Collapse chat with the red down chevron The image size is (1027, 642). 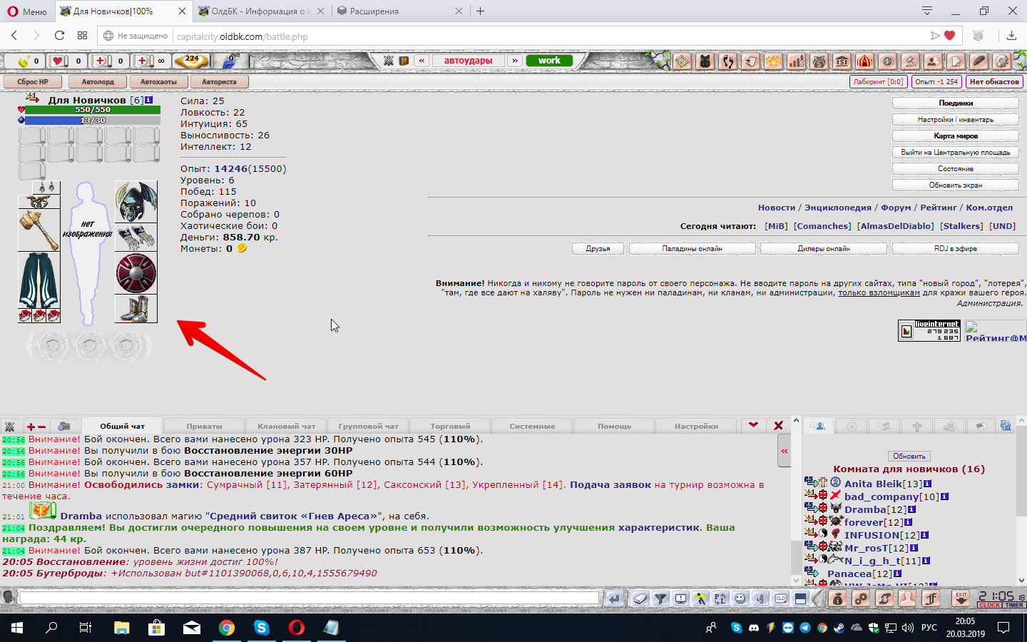click(x=753, y=425)
